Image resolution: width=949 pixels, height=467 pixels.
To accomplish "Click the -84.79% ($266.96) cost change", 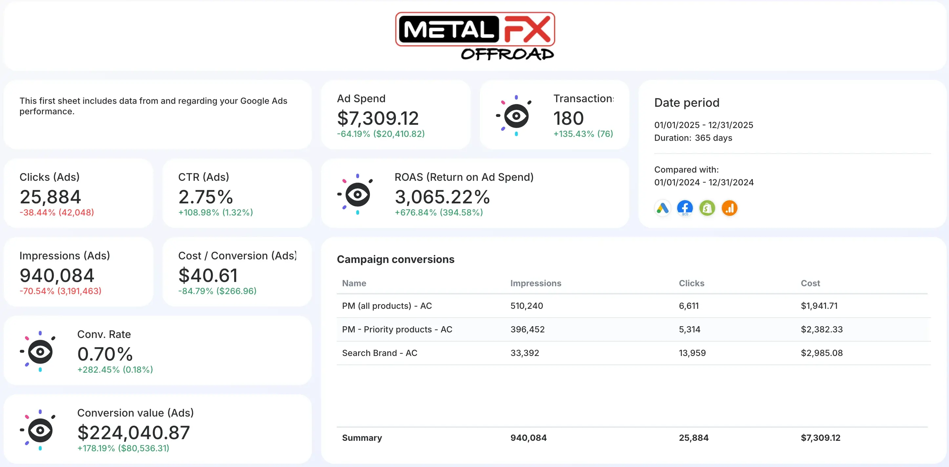I will point(217,291).
